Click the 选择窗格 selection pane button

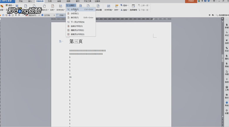[133, 8]
